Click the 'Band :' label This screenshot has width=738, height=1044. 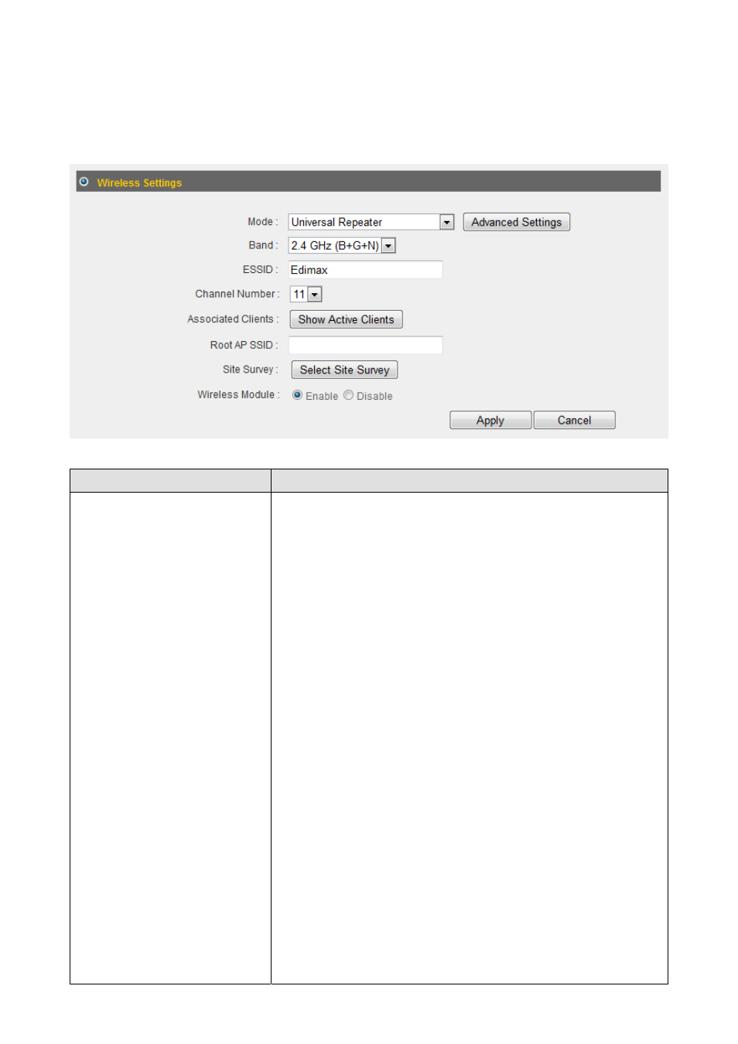(x=263, y=245)
